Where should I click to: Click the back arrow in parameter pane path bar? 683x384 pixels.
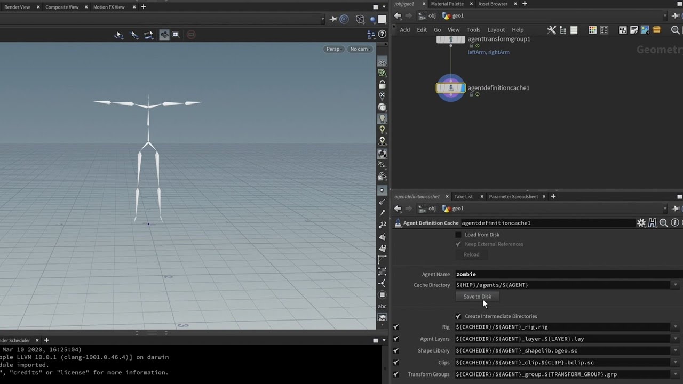pyautogui.click(x=398, y=209)
